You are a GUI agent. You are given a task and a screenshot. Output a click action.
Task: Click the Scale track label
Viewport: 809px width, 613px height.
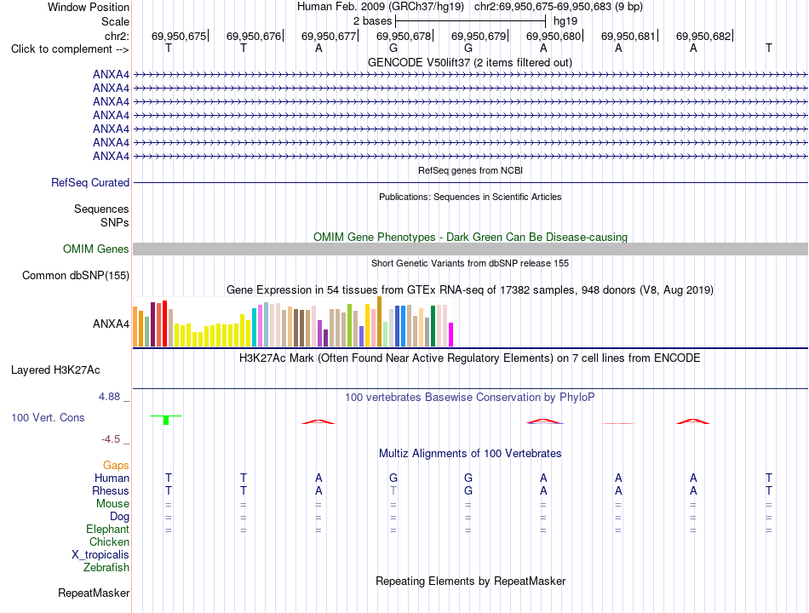pyautogui.click(x=115, y=21)
